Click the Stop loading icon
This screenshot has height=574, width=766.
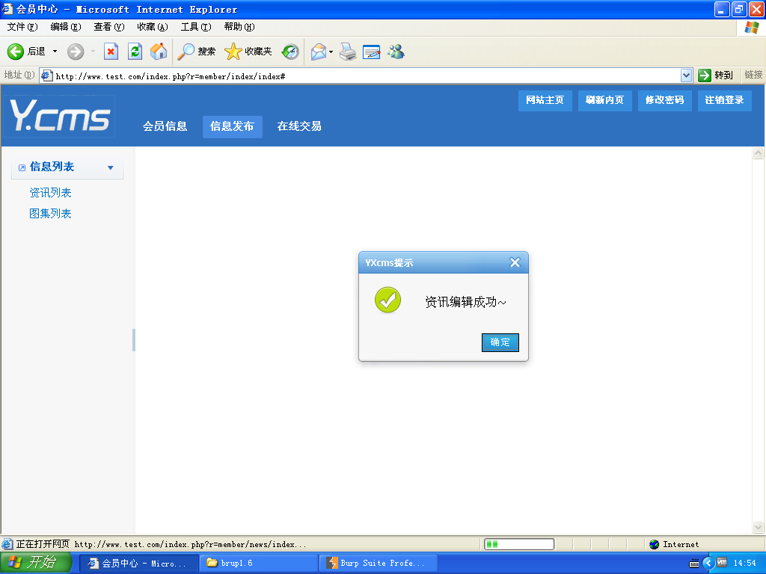[111, 52]
